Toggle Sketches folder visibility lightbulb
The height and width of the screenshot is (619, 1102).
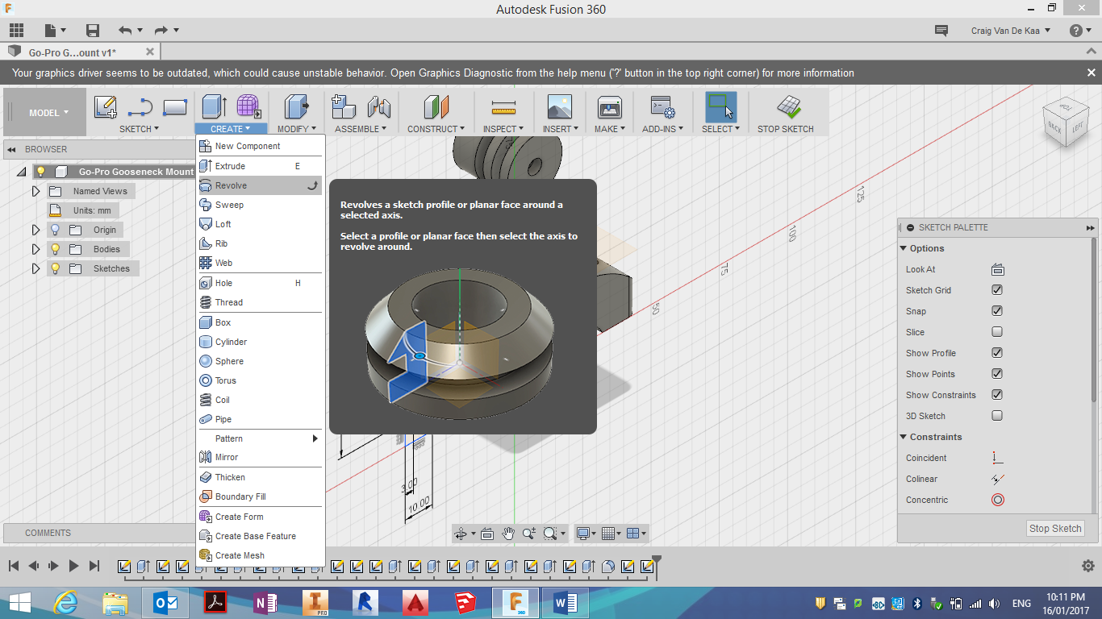pos(55,268)
